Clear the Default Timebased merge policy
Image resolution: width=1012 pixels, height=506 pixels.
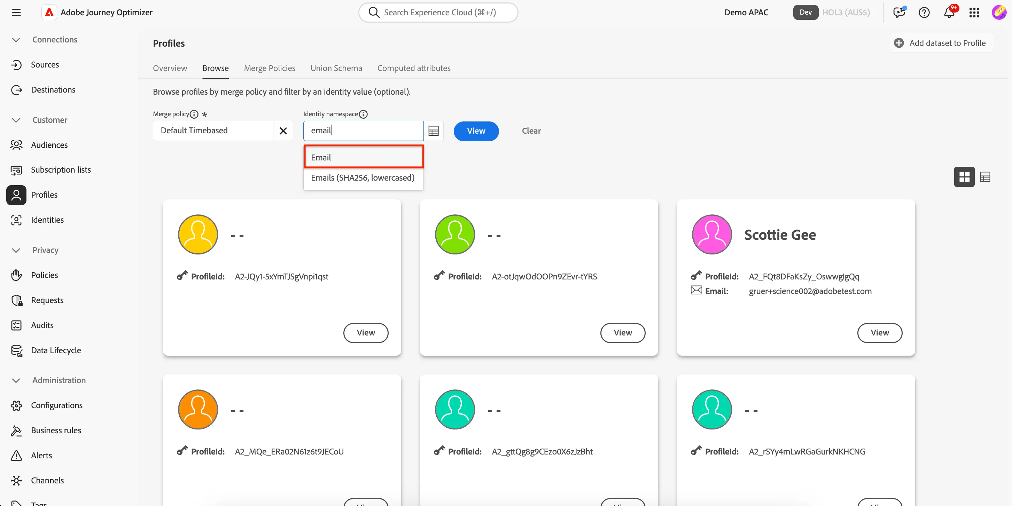click(x=283, y=131)
